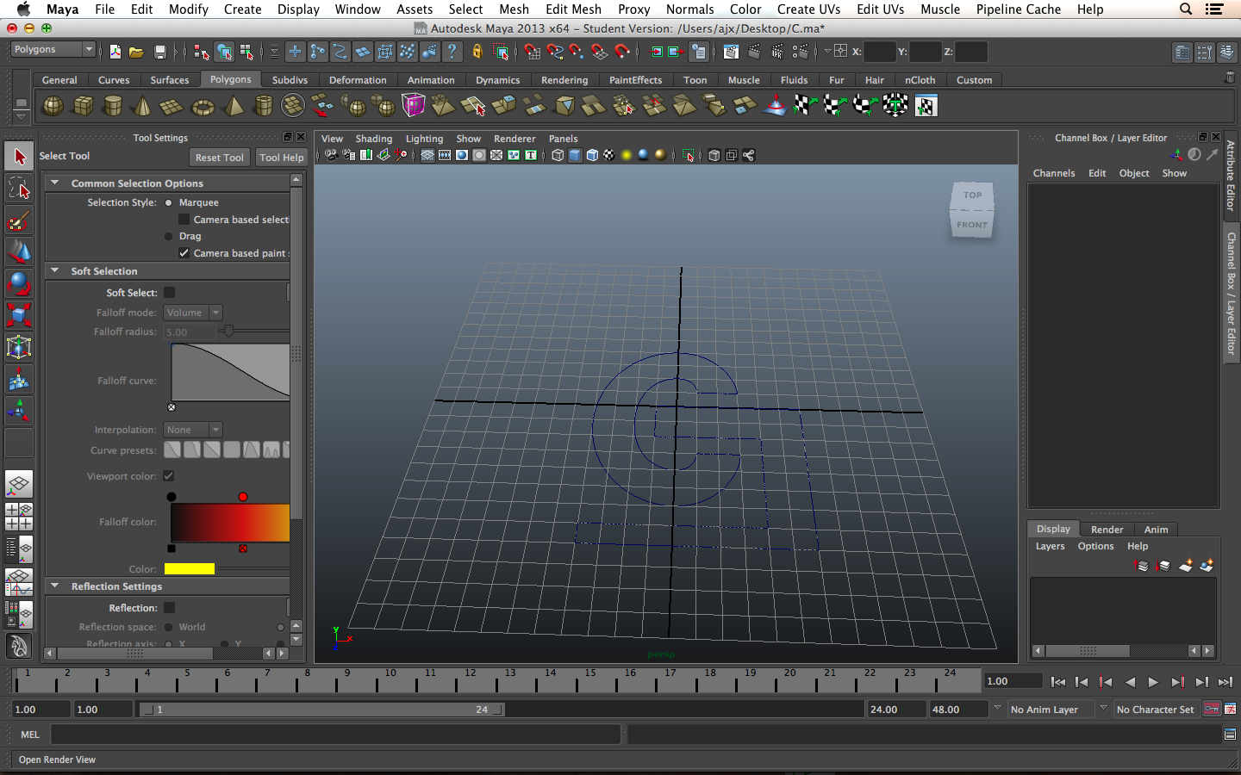Create a polygon sphere from shelf
This screenshot has width=1241, height=775.
point(53,106)
